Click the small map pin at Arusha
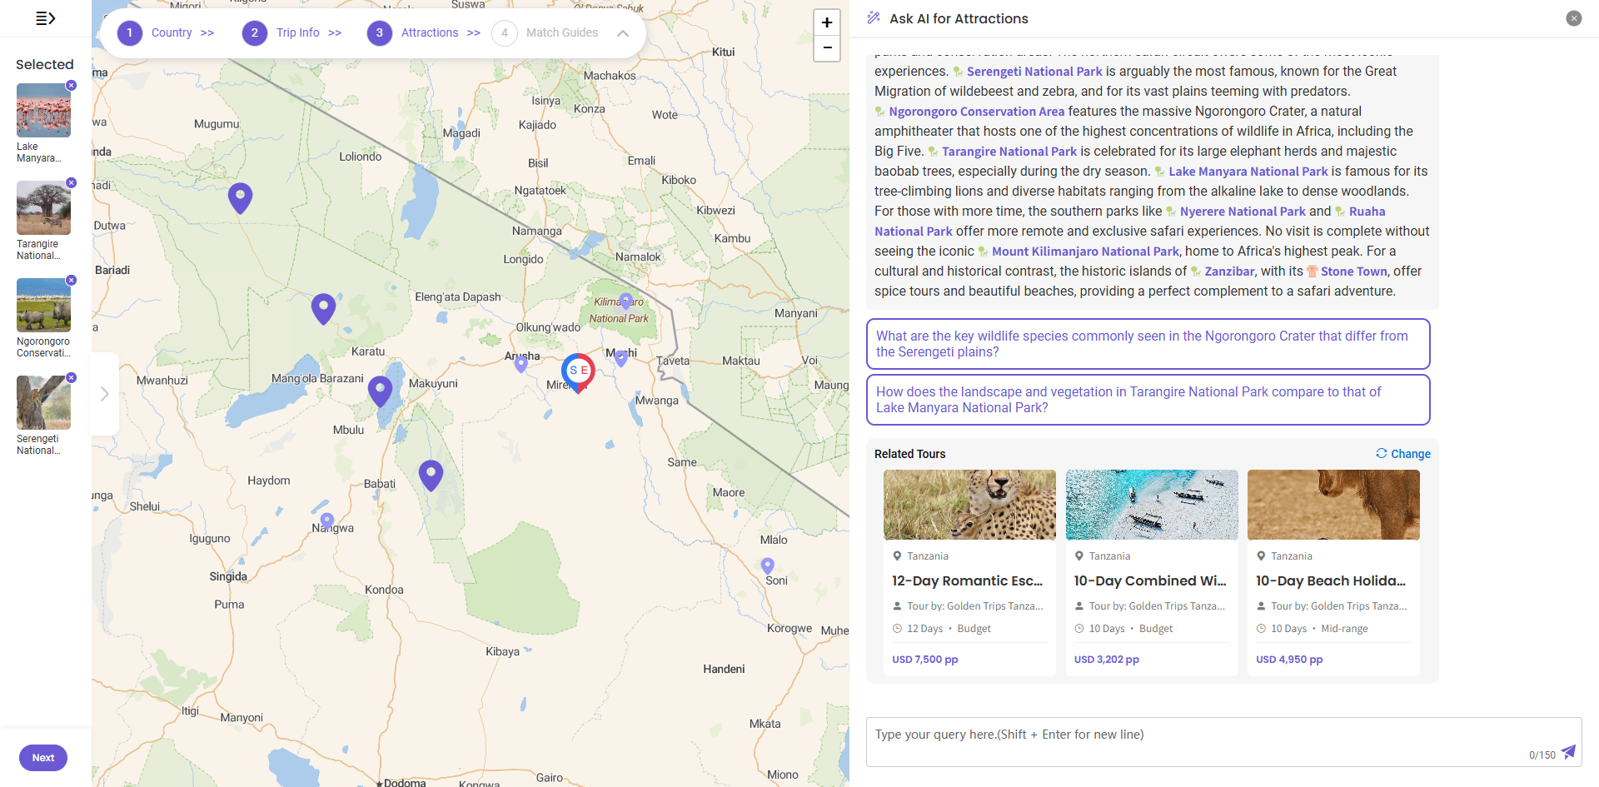This screenshot has height=787, width=1599. (x=521, y=363)
